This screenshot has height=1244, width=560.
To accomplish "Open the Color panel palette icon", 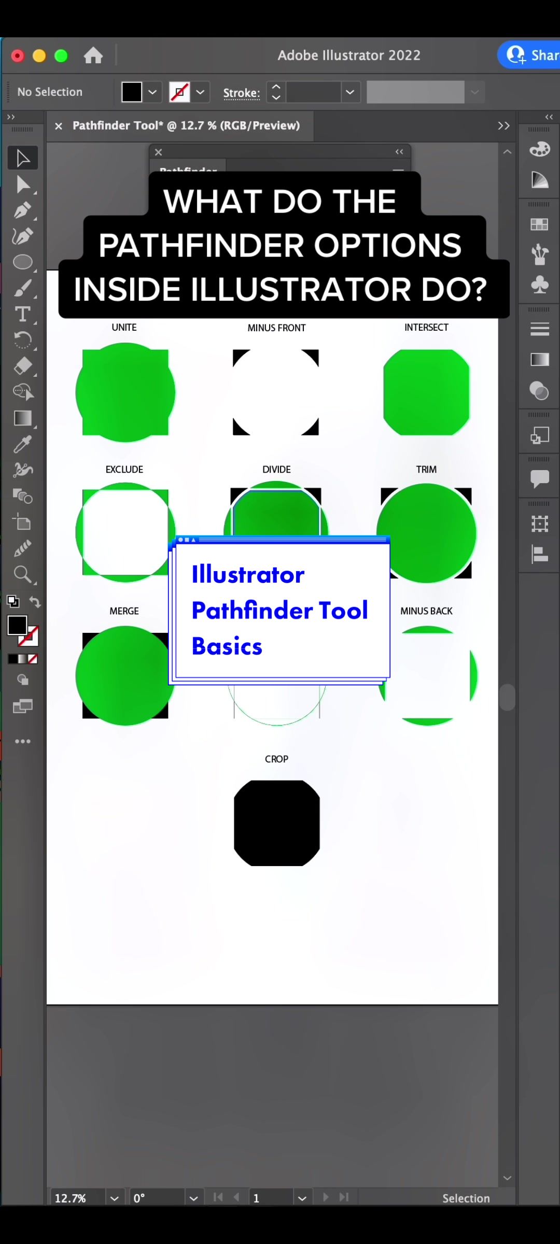I will click(540, 149).
